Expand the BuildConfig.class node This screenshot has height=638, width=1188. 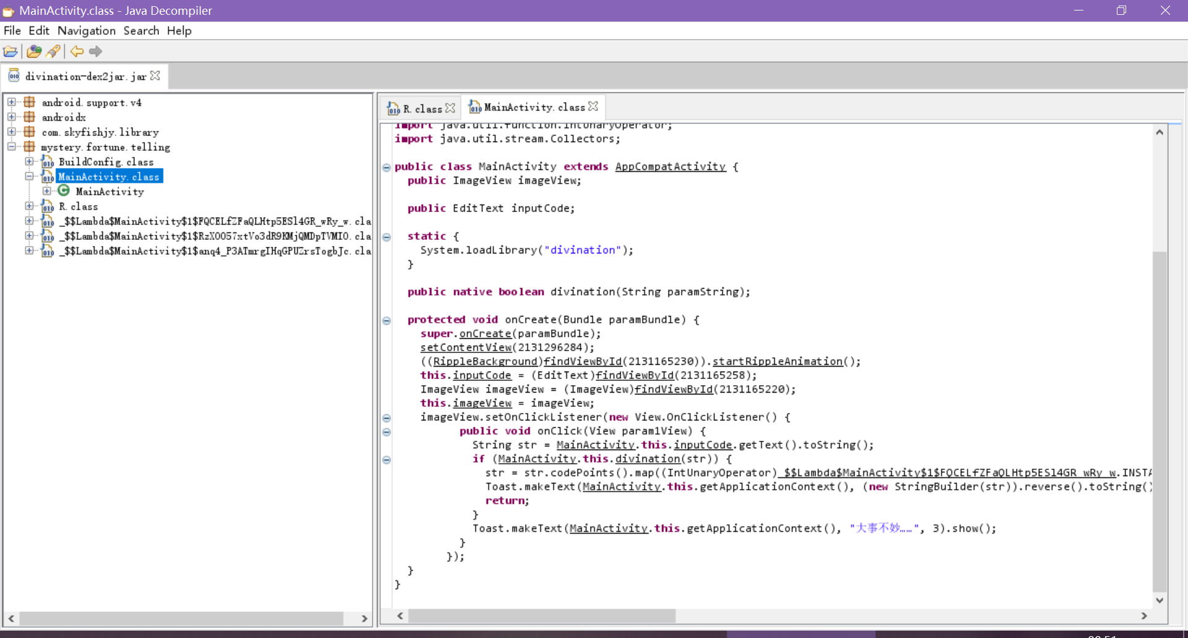coord(29,161)
